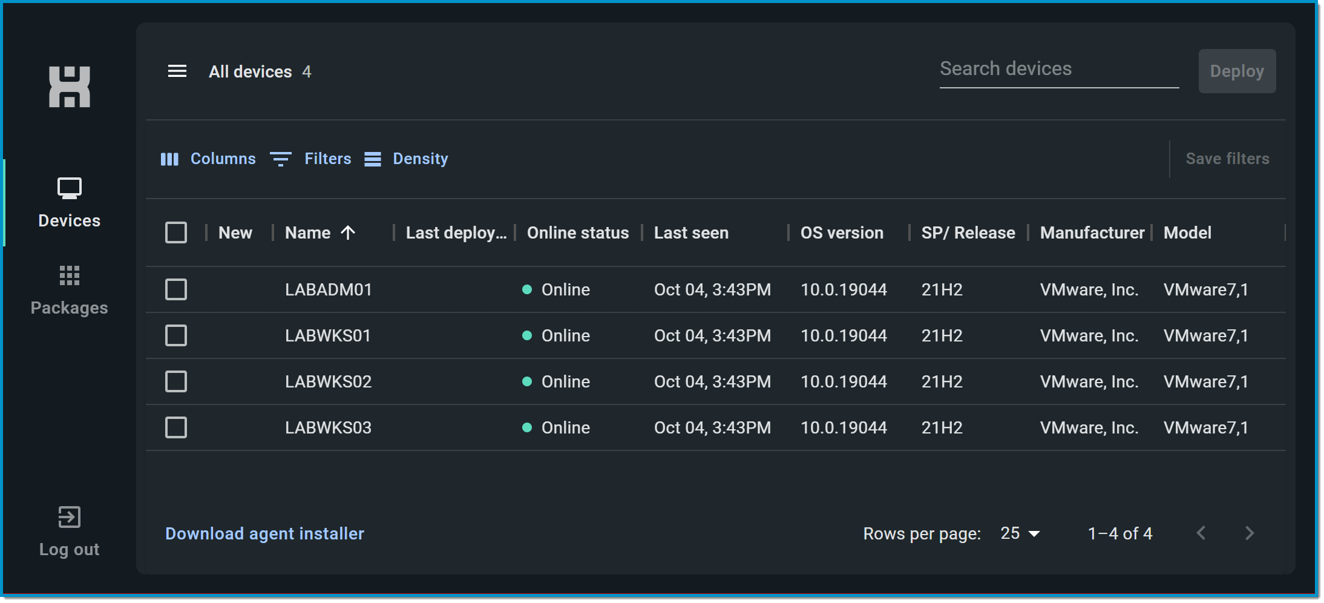The height and width of the screenshot is (603, 1324).
Task: Sort by Online status column header
Action: pyautogui.click(x=577, y=233)
